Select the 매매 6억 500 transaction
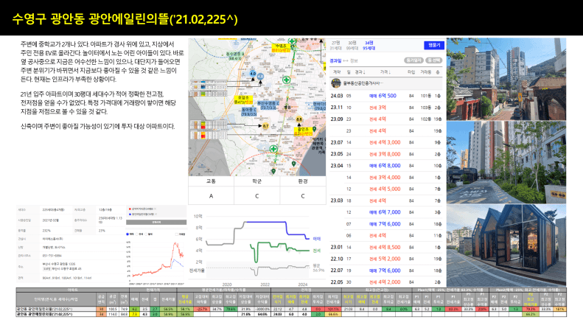 383,96
